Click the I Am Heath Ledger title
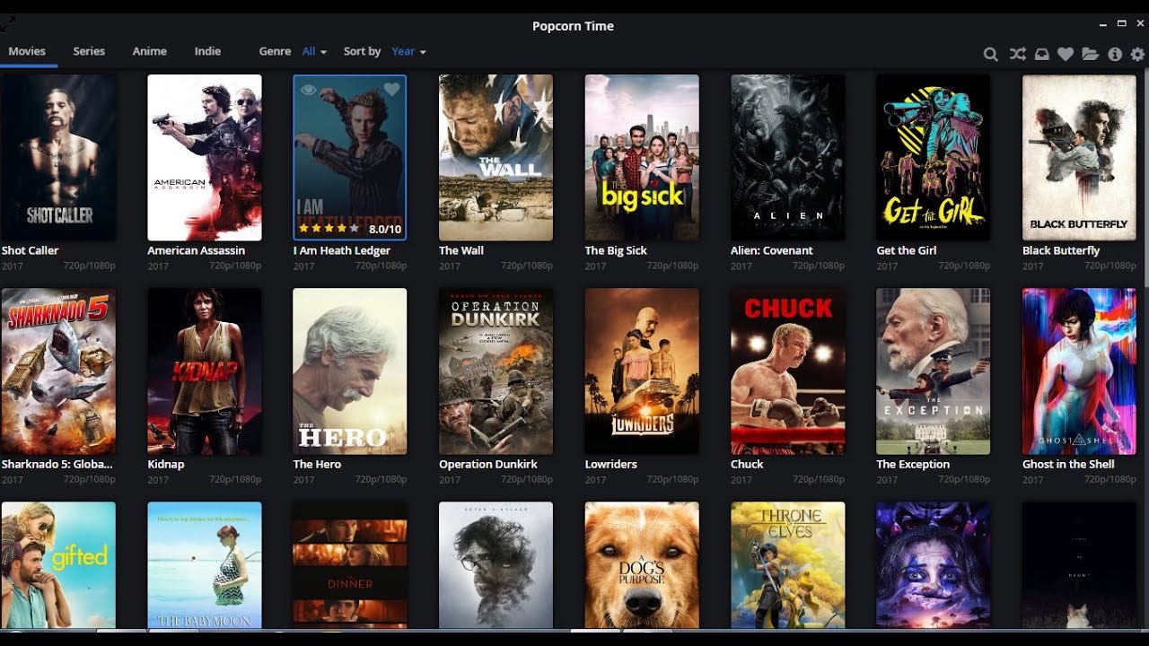Screen dimensions: 1149x646 (341, 251)
